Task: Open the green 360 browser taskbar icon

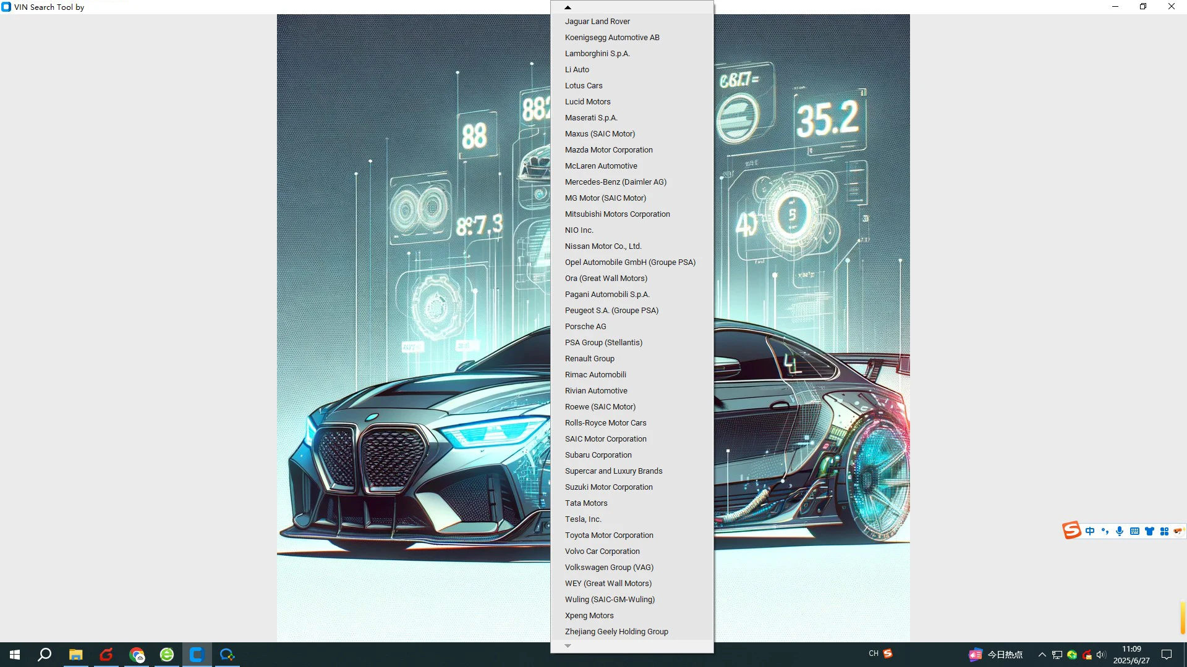Action: click(x=167, y=655)
